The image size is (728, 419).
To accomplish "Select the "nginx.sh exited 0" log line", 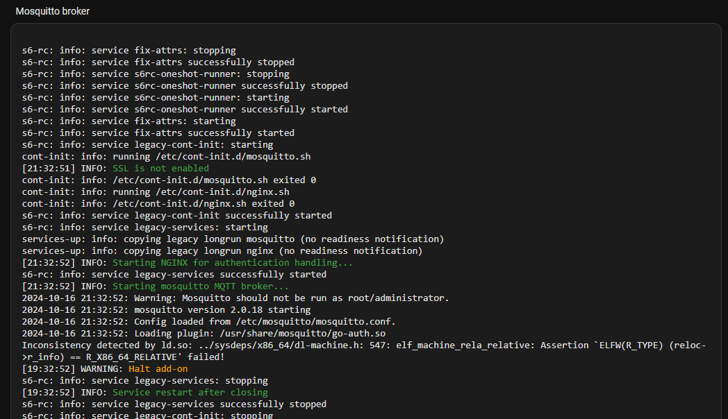I will 158,204.
